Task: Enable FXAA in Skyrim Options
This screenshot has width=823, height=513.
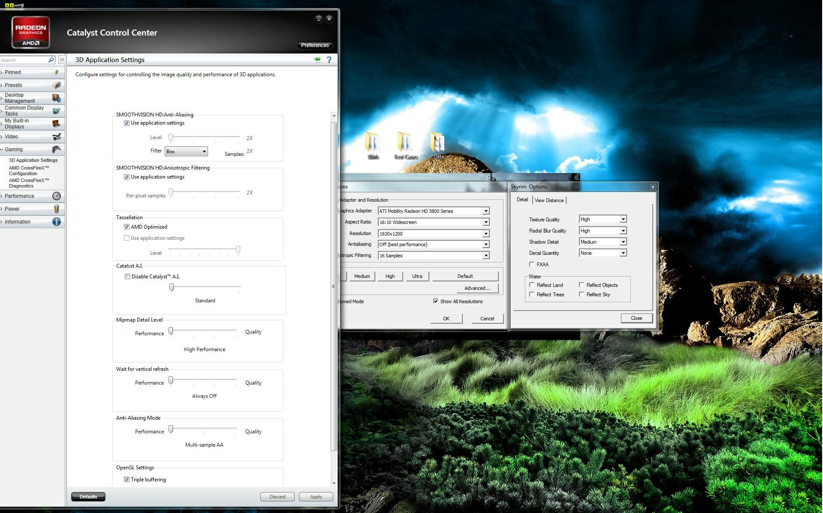Action: (x=532, y=264)
